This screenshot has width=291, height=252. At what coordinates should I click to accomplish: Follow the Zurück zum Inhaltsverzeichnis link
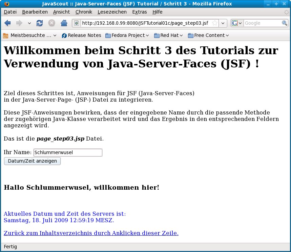(x=91, y=233)
